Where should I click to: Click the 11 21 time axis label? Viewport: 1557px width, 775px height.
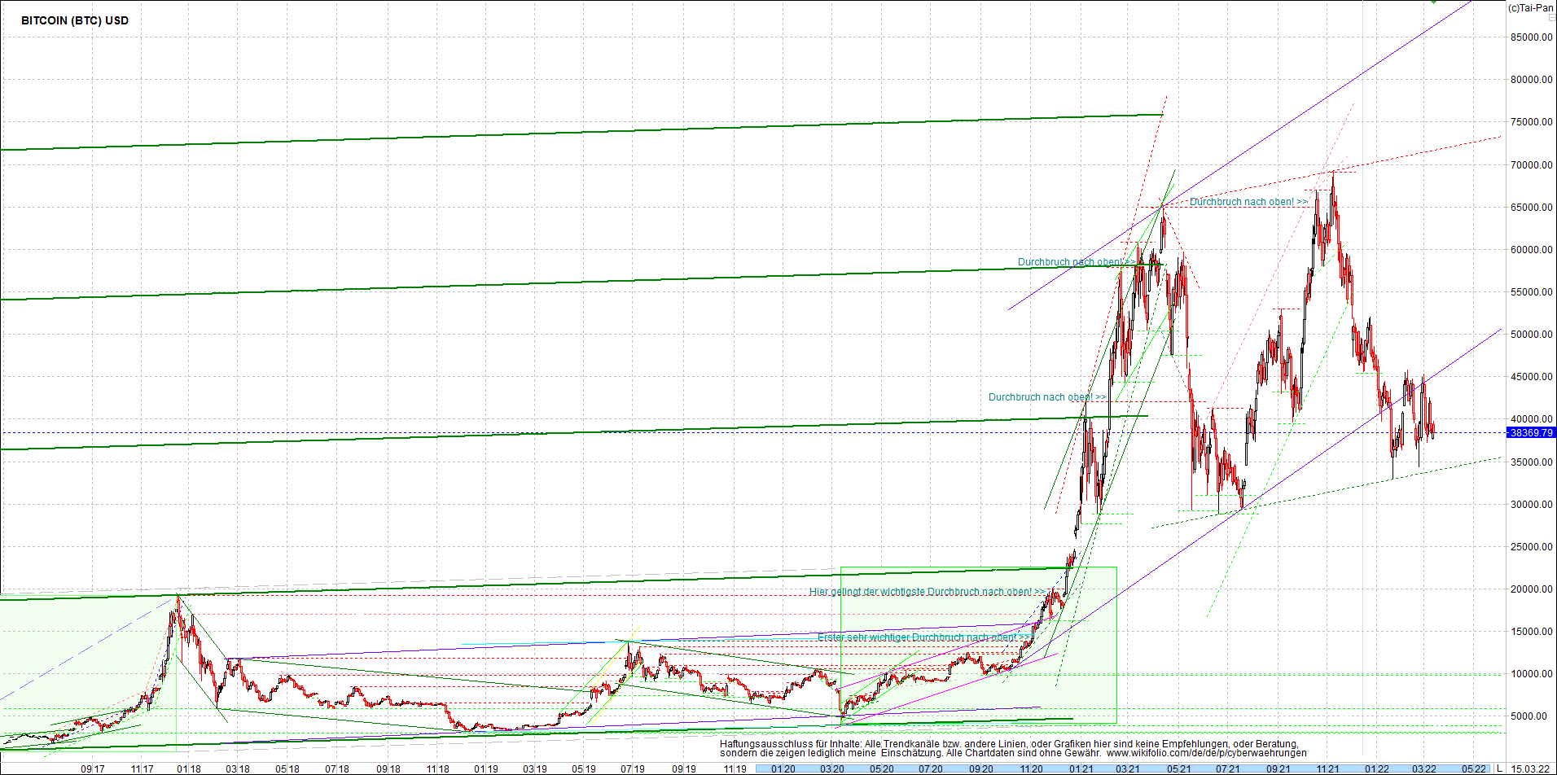1327,768
